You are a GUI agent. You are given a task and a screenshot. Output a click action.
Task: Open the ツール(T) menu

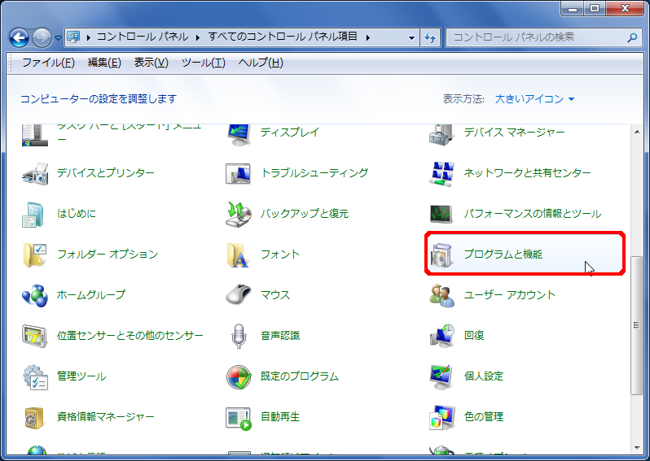203,63
